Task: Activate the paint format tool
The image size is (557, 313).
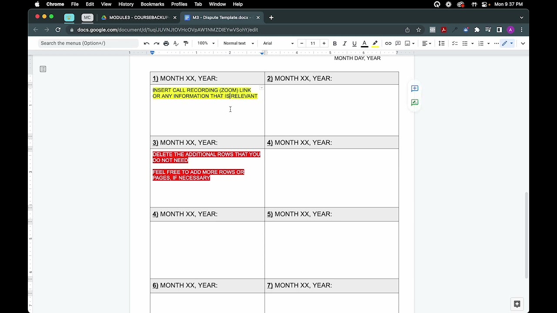Action: point(186,43)
